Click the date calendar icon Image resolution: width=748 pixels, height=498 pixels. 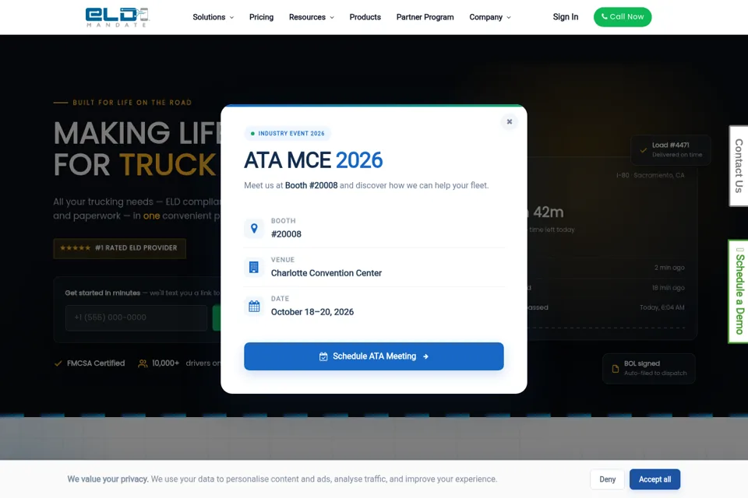(x=254, y=306)
